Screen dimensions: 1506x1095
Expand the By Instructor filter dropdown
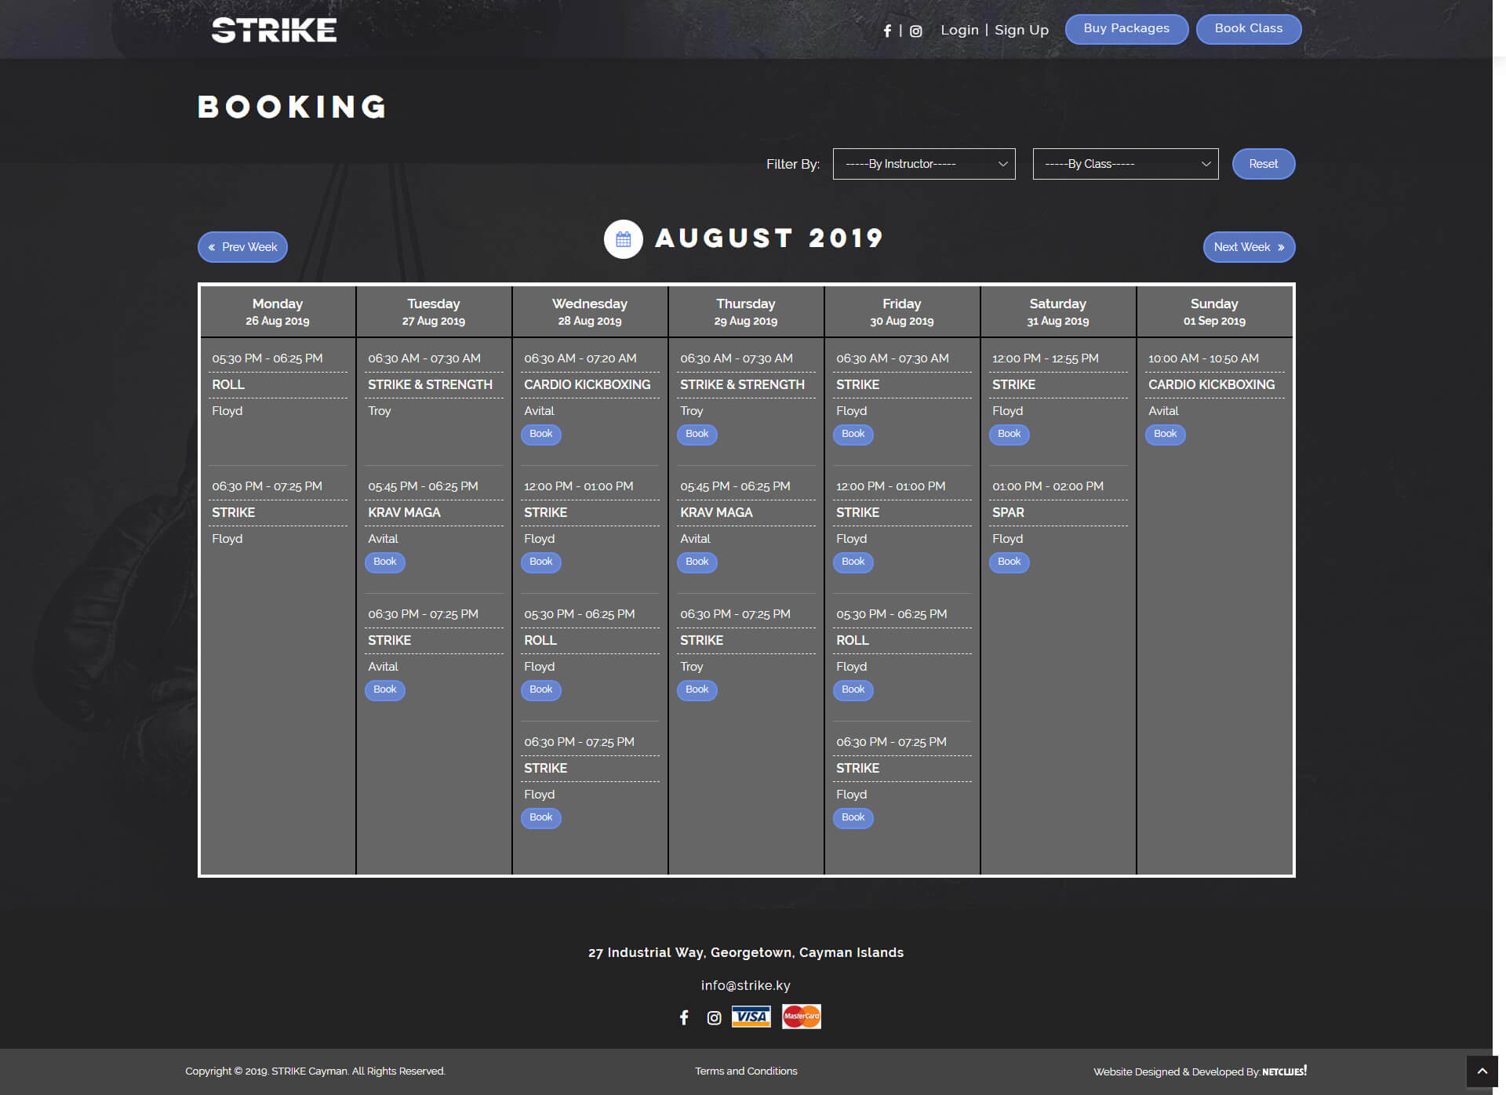924,164
